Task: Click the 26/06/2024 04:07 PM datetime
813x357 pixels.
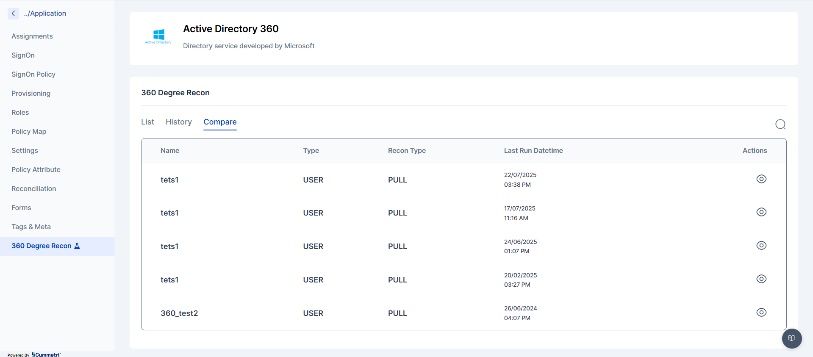Action: 521,313
